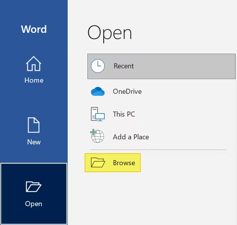The width and height of the screenshot is (237, 225).
Task: Choose the This PC location text
Action: click(124, 114)
